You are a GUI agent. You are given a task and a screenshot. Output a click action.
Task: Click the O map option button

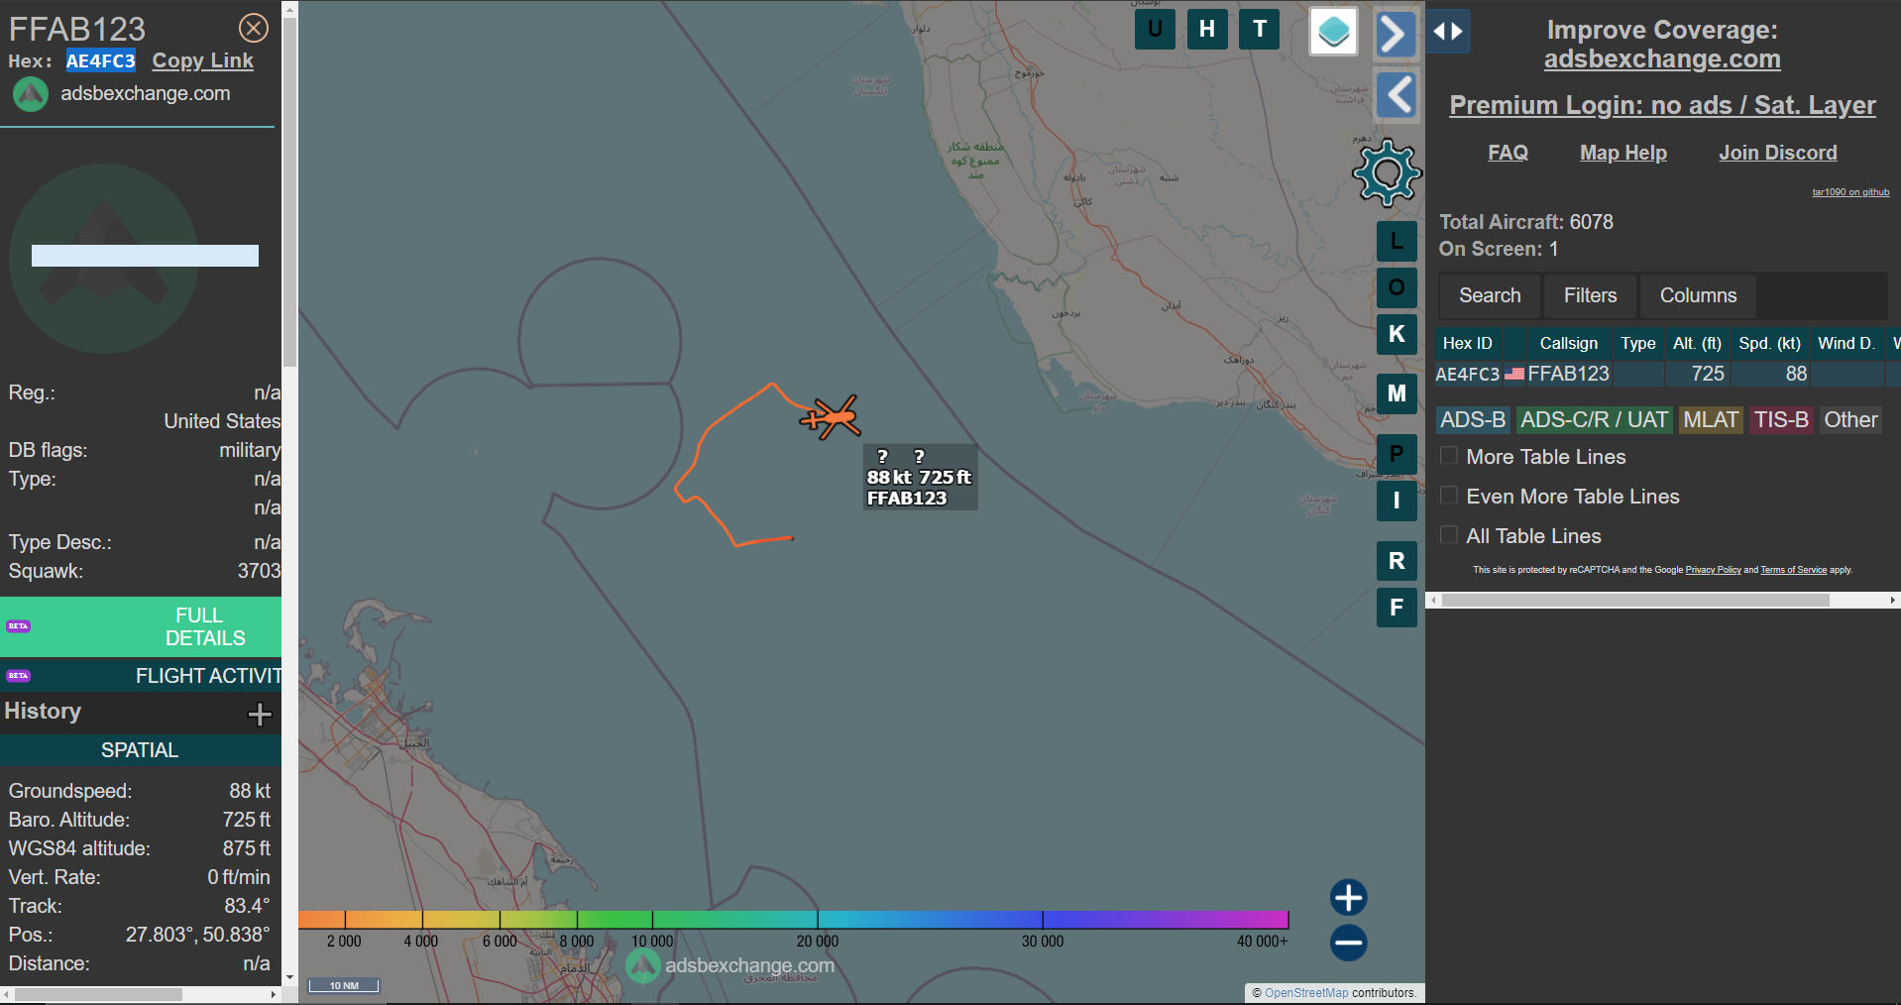click(1397, 287)
